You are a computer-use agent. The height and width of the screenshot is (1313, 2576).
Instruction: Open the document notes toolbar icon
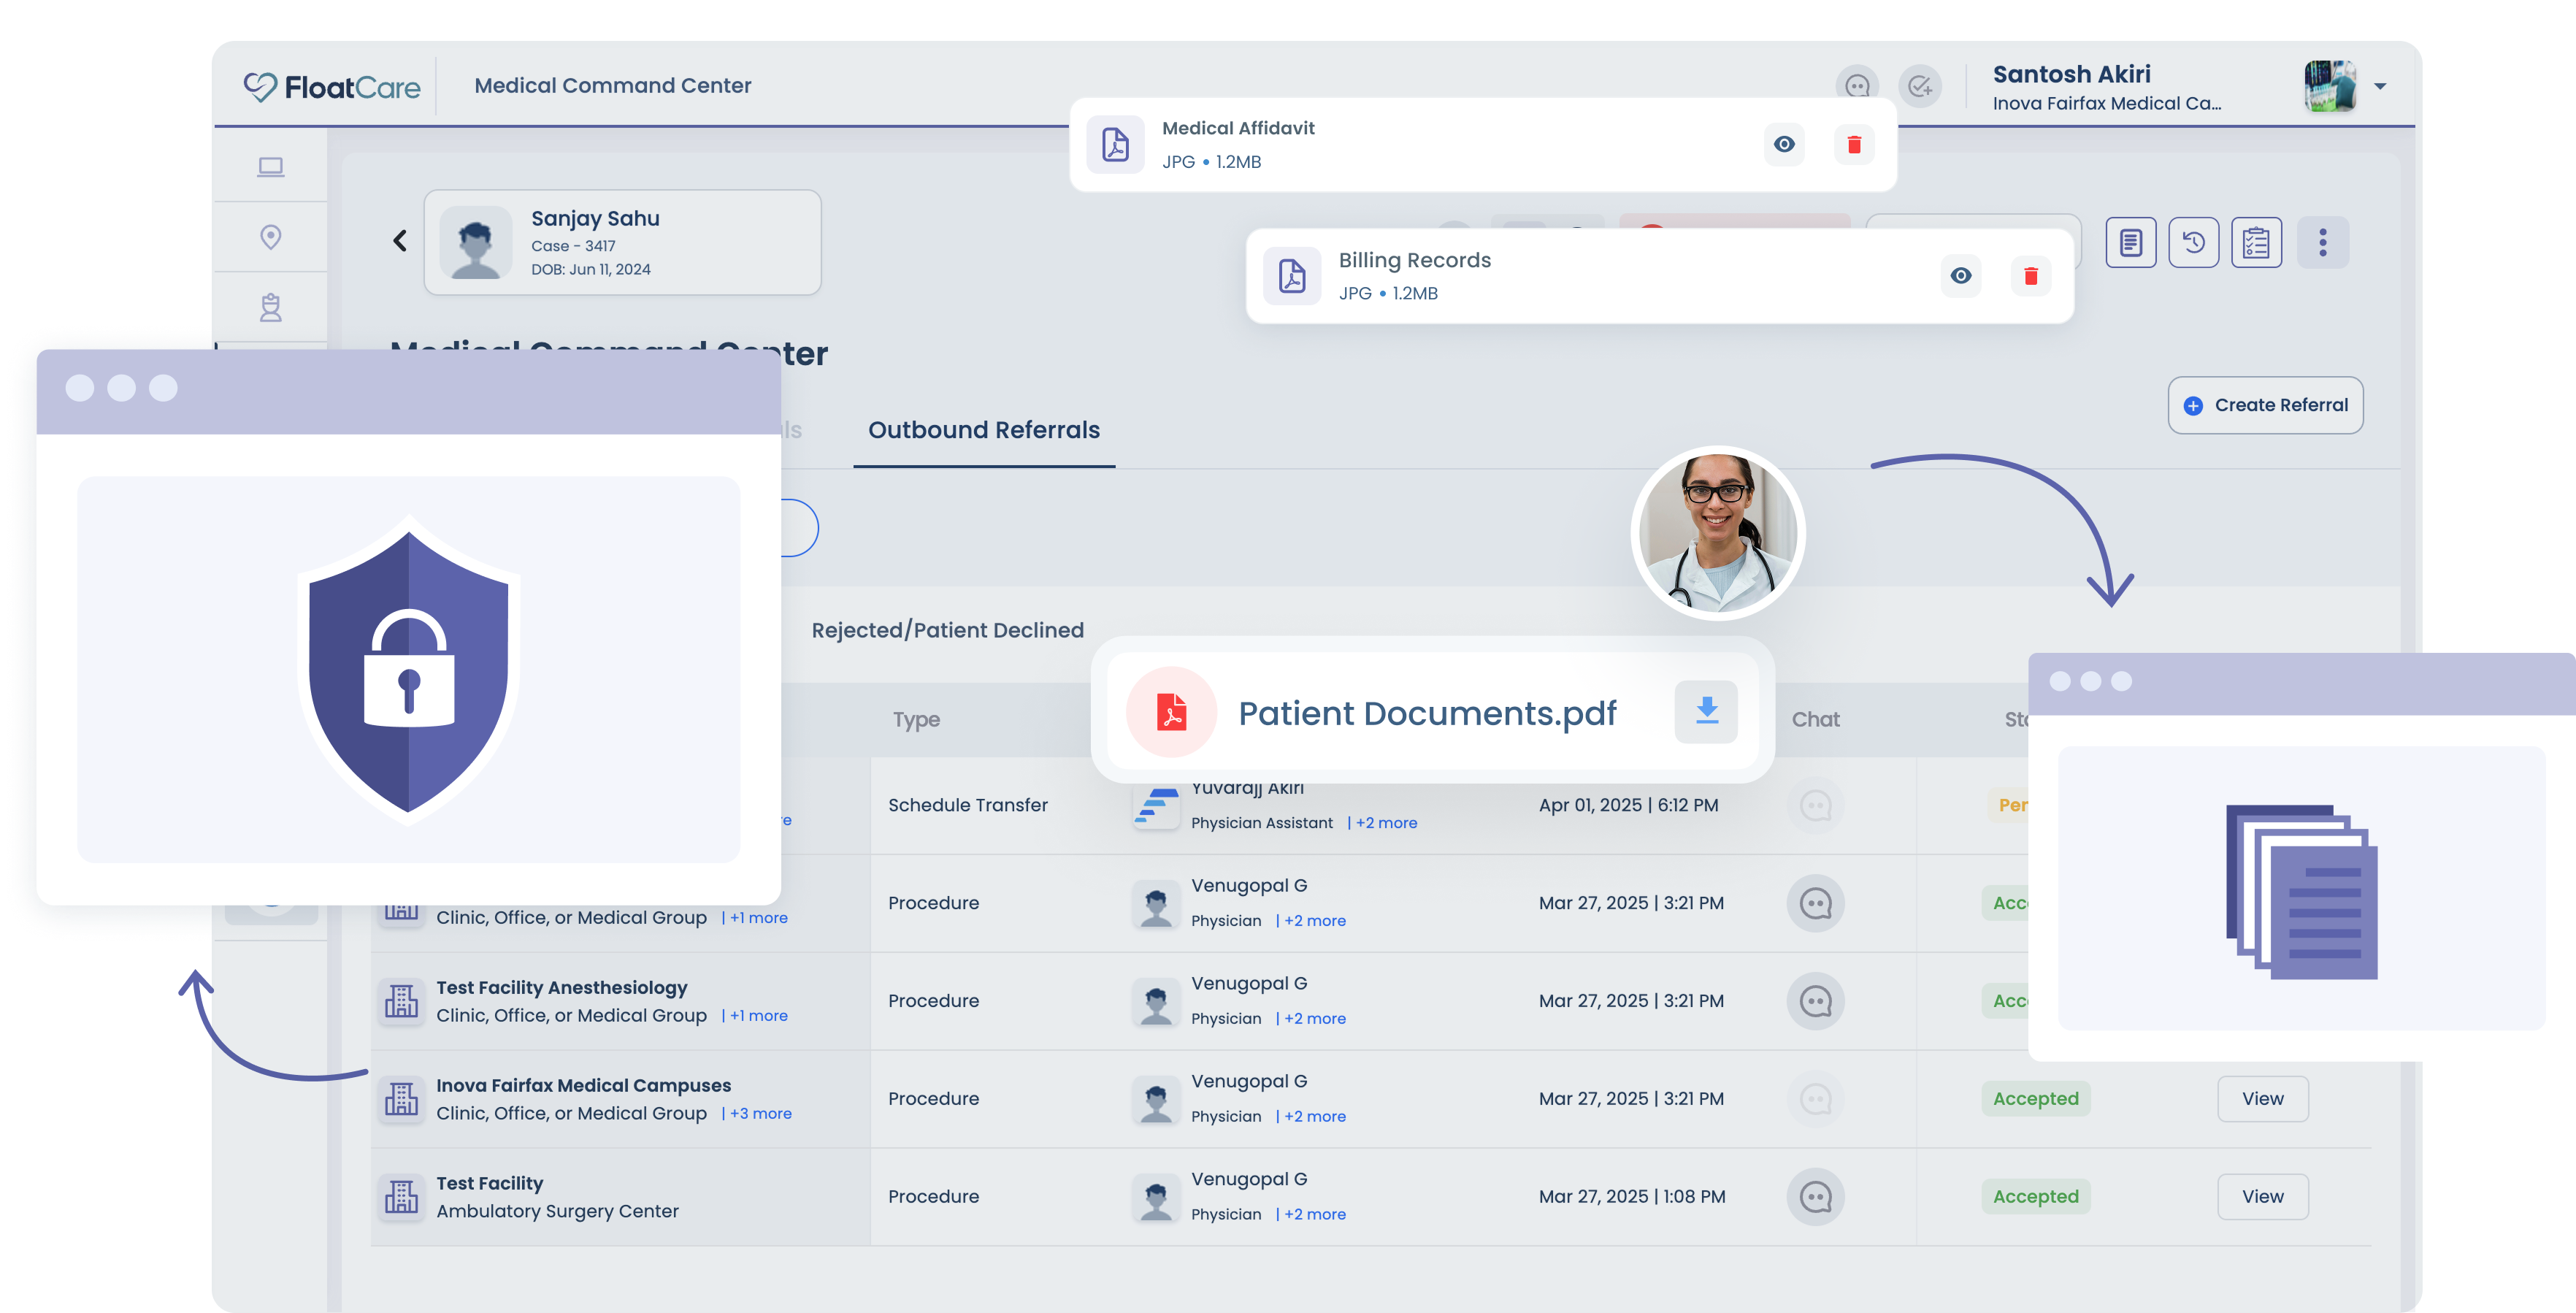click(x=2131, y=242)
